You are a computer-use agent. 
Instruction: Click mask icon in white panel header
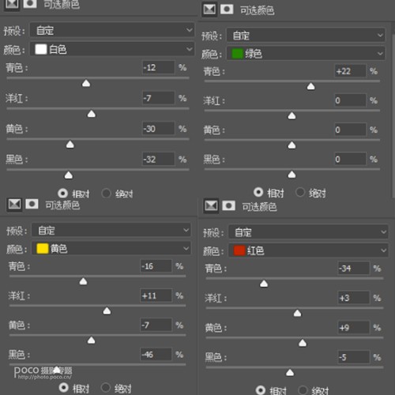30,3
